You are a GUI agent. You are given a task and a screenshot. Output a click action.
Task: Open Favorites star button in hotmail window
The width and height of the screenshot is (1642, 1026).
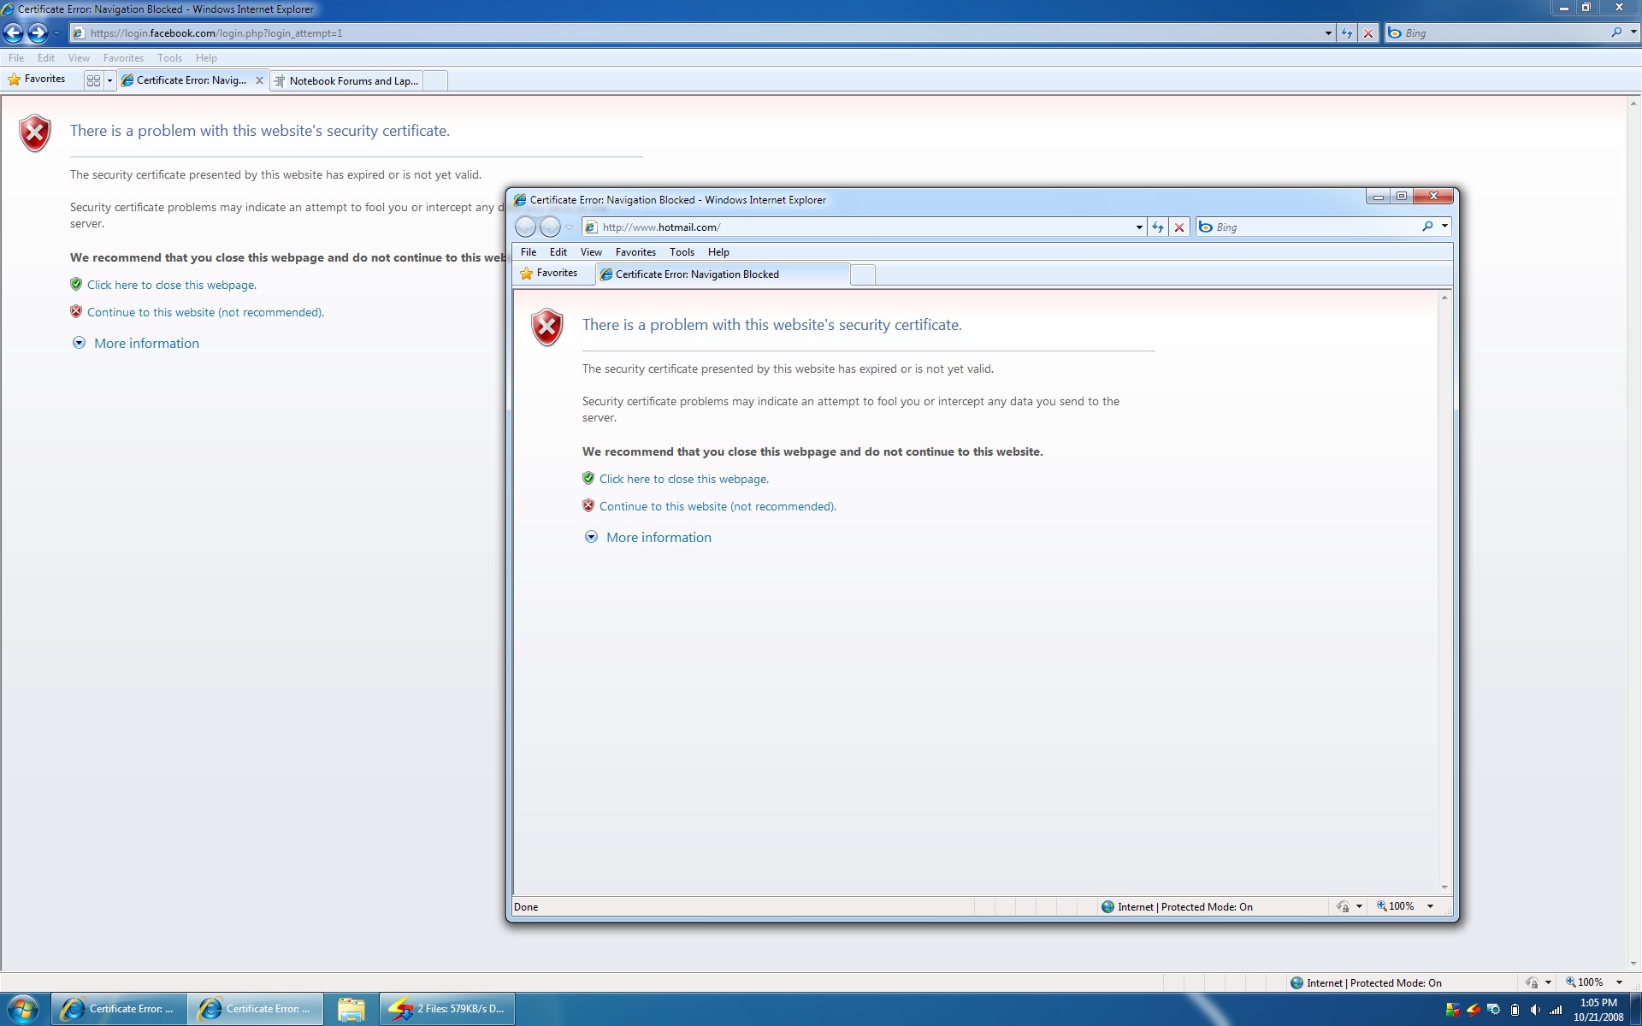[549, 273]
